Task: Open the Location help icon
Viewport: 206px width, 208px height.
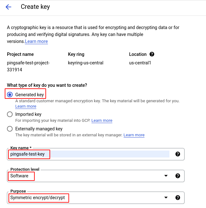Action: [152, 54]
